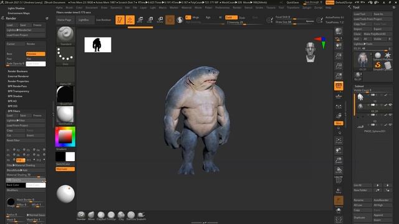
Task: Toggle visibility eye of PM3D_Sphere3D1 subtool
Action: point(390,124)
